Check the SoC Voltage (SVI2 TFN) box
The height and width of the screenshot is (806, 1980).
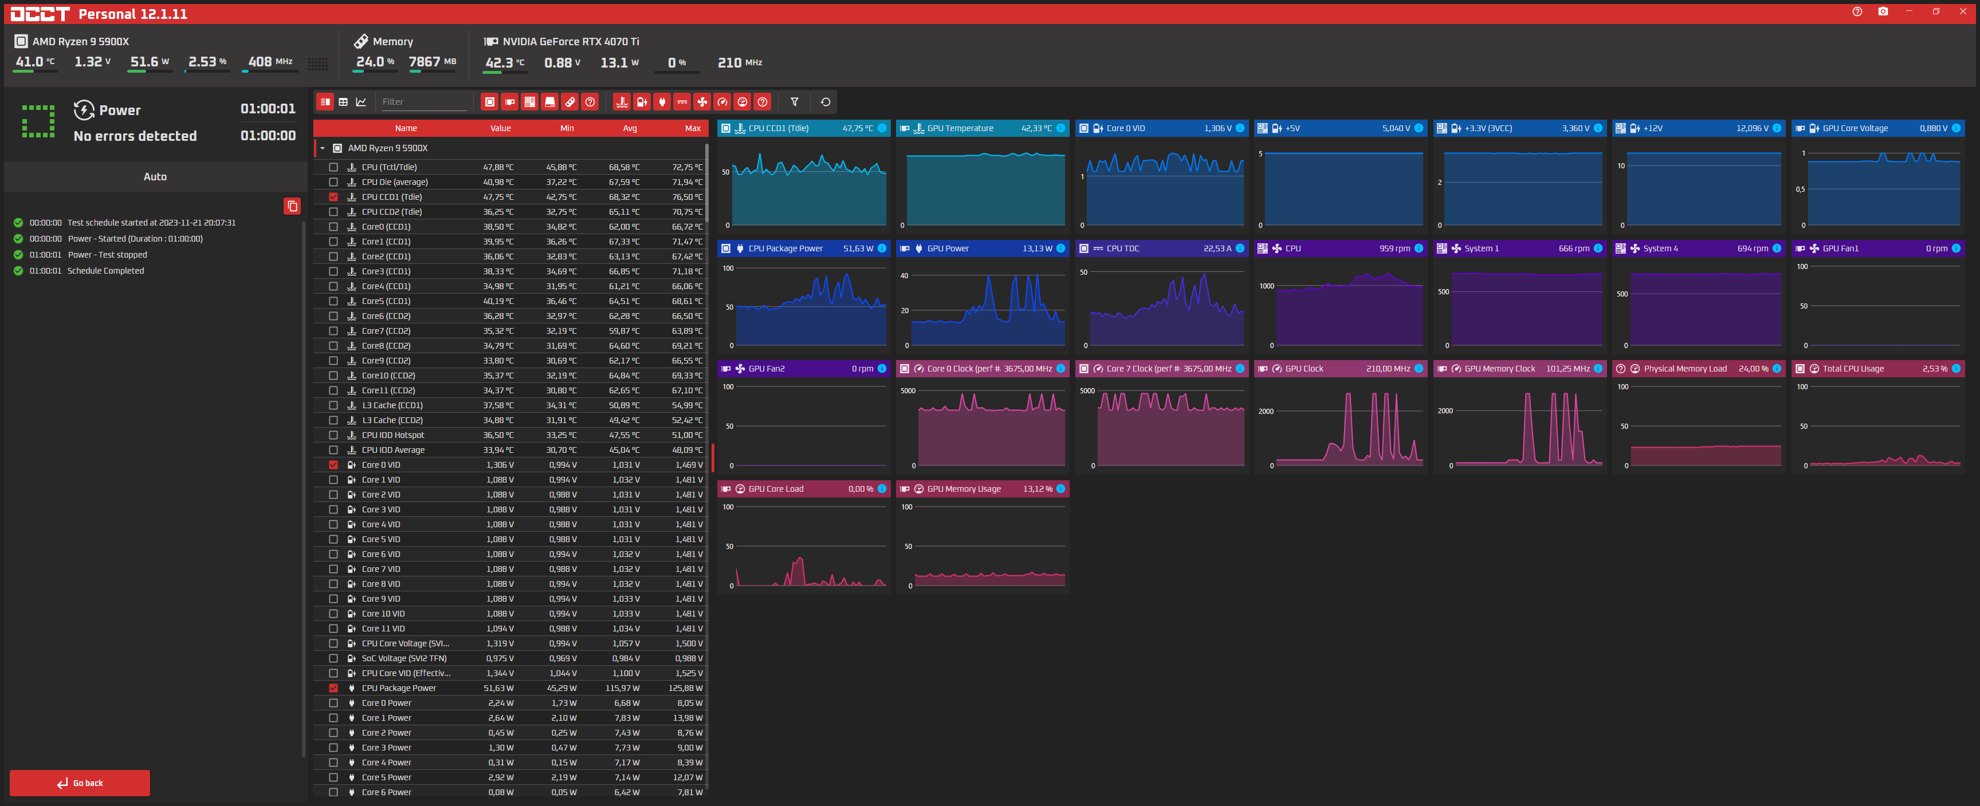point(333,658)
